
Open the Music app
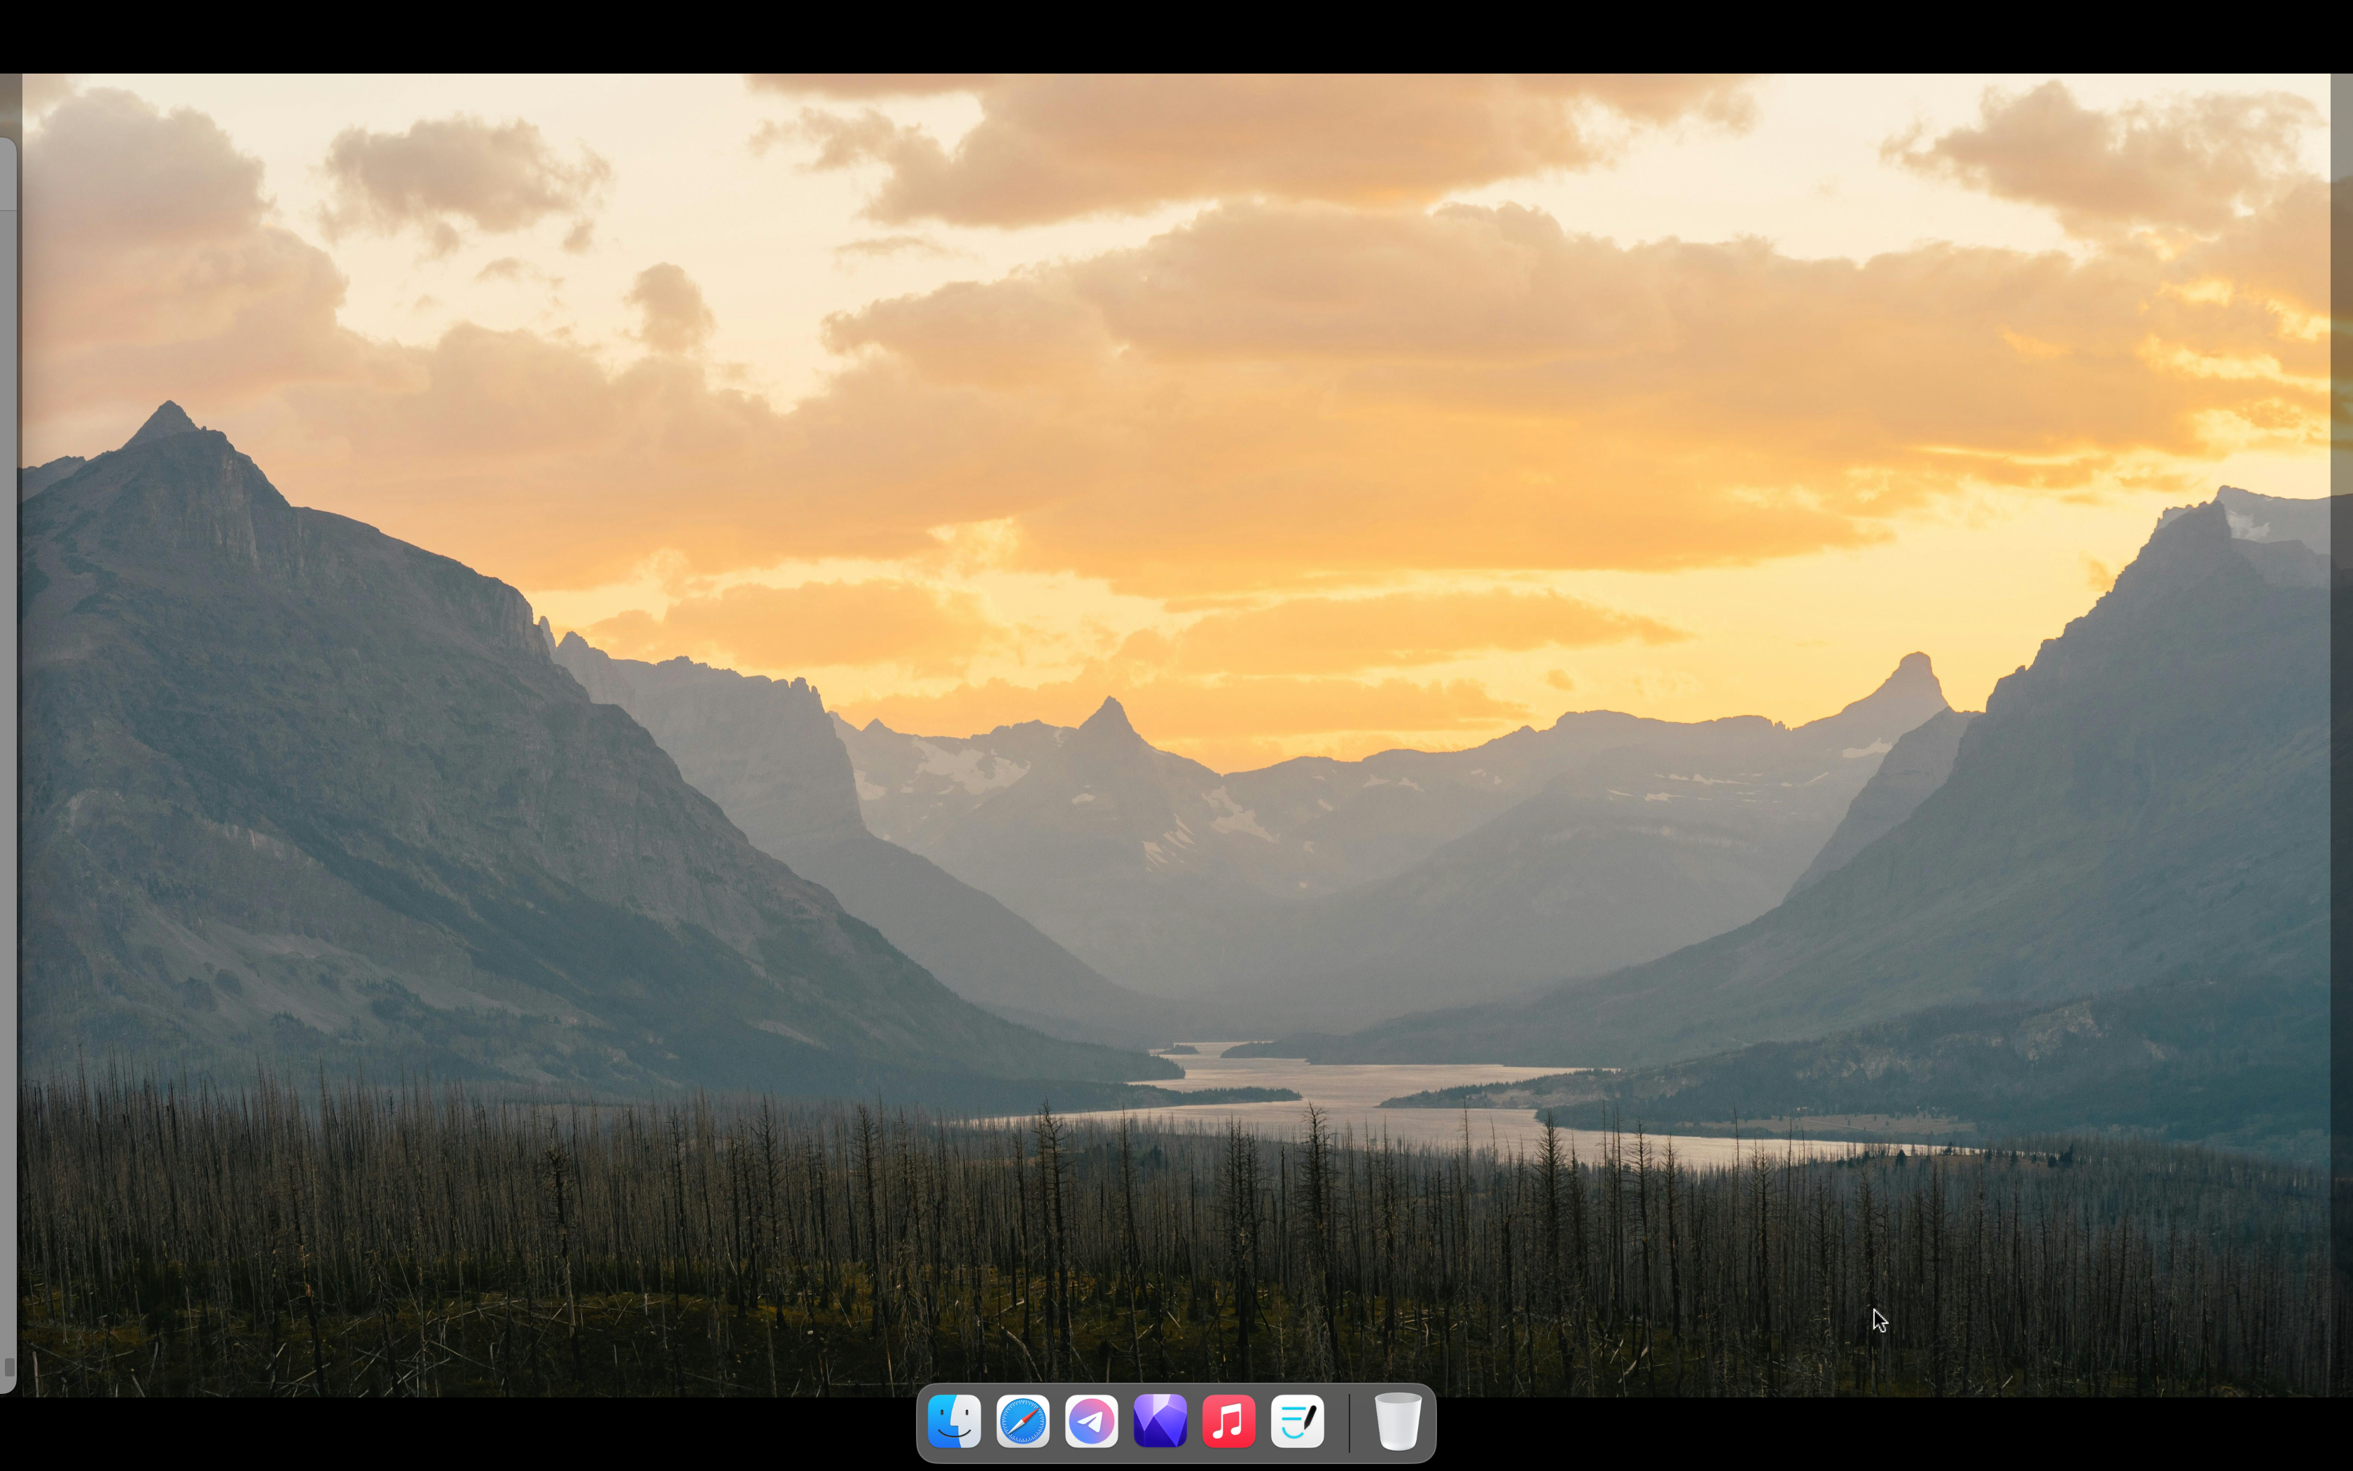(1229, 1421)
